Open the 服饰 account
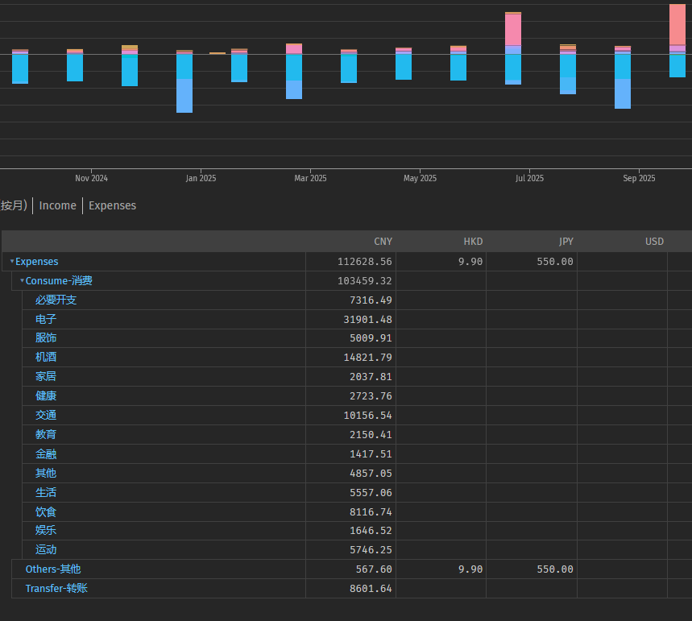The image size is (692, 621). pyautogui.click(x=46, y=338)
